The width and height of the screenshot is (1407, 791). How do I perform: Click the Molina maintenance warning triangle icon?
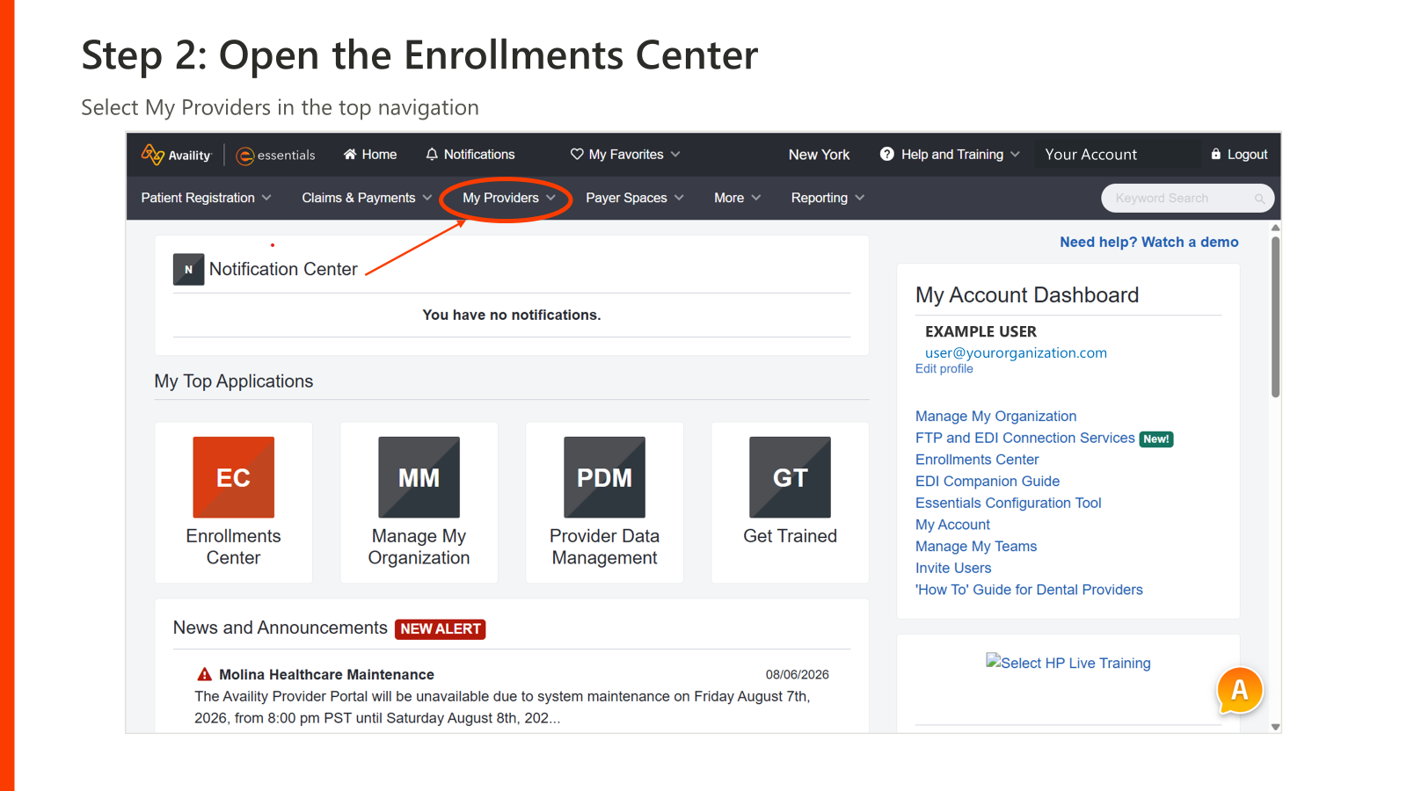(x=204, y=674)
